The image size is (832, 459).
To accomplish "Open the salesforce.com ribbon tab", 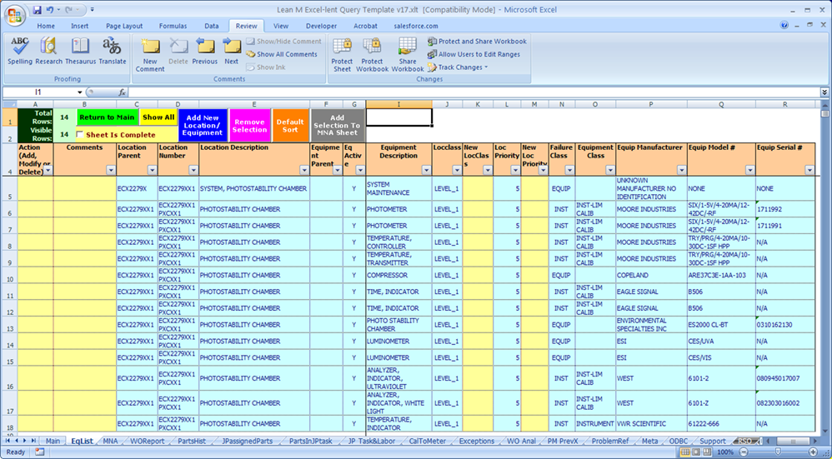I will (x=416, y=26).
